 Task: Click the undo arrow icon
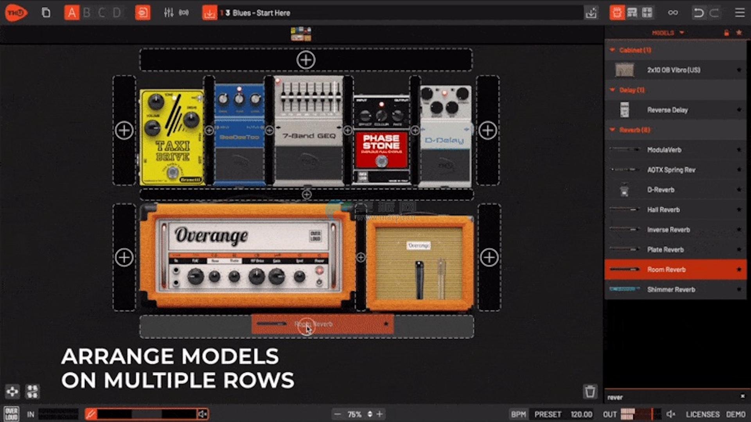click(x=698, y=13)
